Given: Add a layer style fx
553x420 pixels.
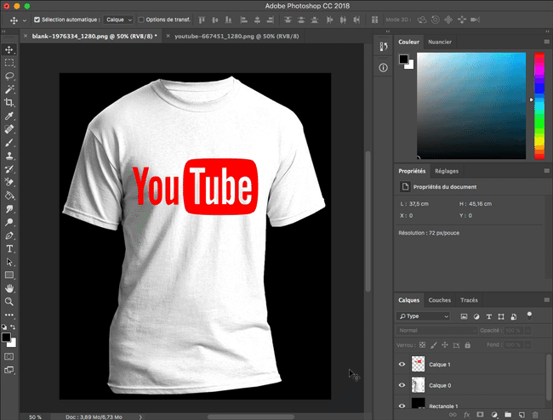Looking at the screenshot, I should click(466, 415).
